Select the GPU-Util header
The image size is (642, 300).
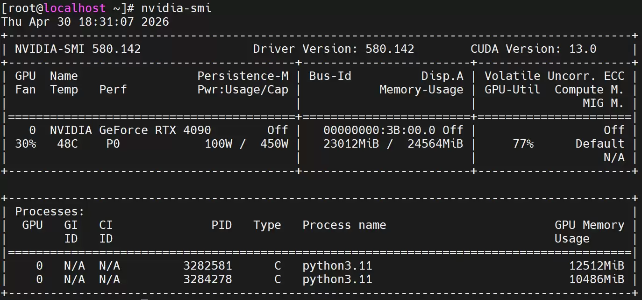513,90
